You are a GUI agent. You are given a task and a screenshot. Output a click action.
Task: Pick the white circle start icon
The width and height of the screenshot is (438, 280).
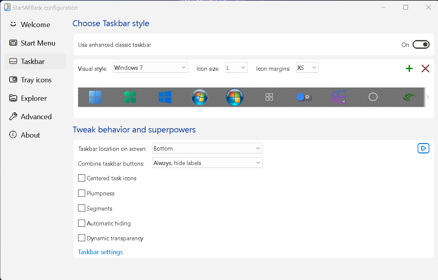coord(373,97)
